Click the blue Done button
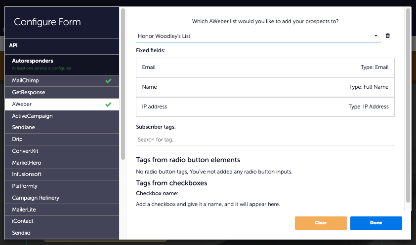The width and height of the screenshot is (416, 245). [x=375, y=223]
